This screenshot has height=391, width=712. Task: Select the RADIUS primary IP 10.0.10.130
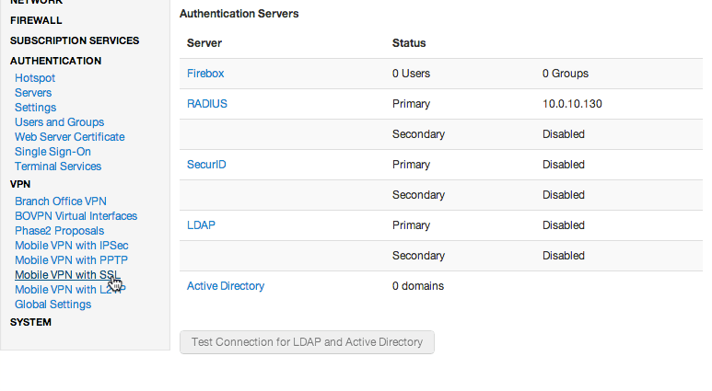[572, 104]
